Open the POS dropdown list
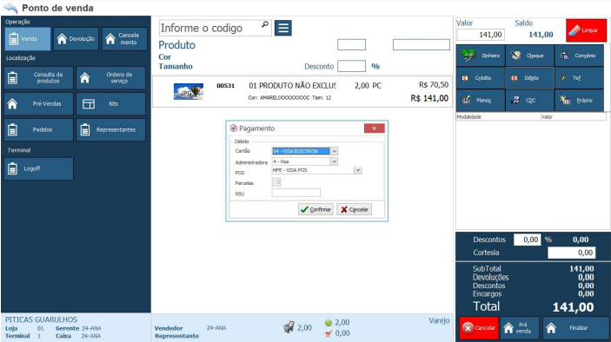The width and height of the screenshot is (611, 342). click(358, 170)
